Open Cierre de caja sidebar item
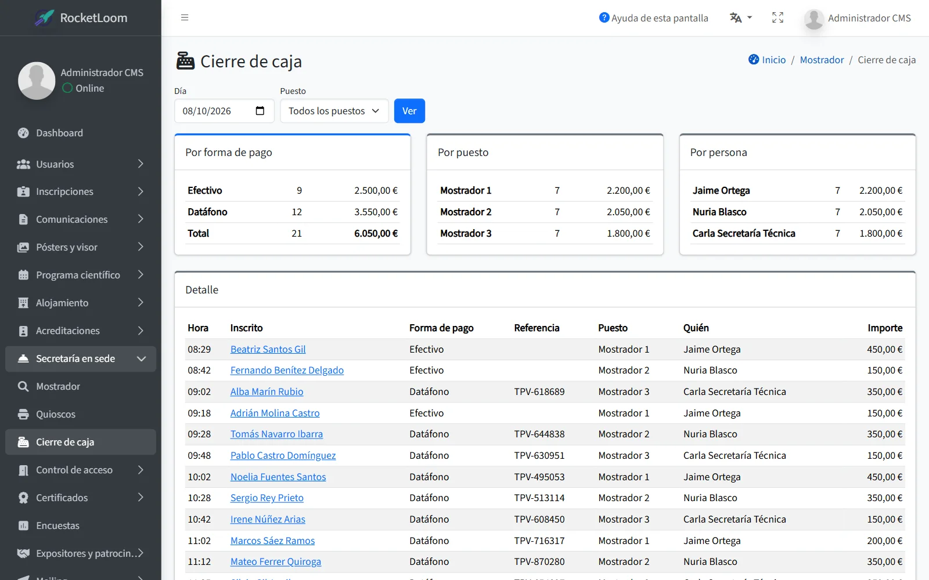Viewport: 929px width, 580px height. coord(81,442)
